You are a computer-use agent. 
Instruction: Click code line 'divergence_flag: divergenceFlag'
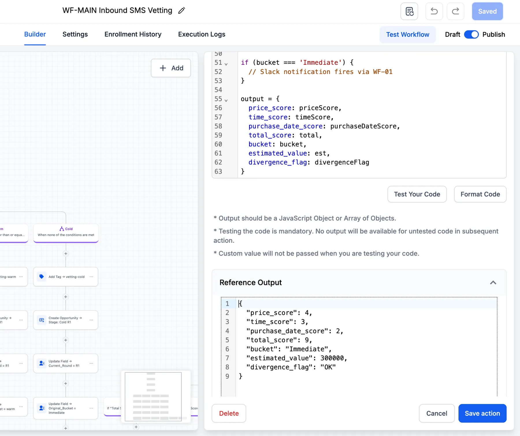(x=309, y=162)
